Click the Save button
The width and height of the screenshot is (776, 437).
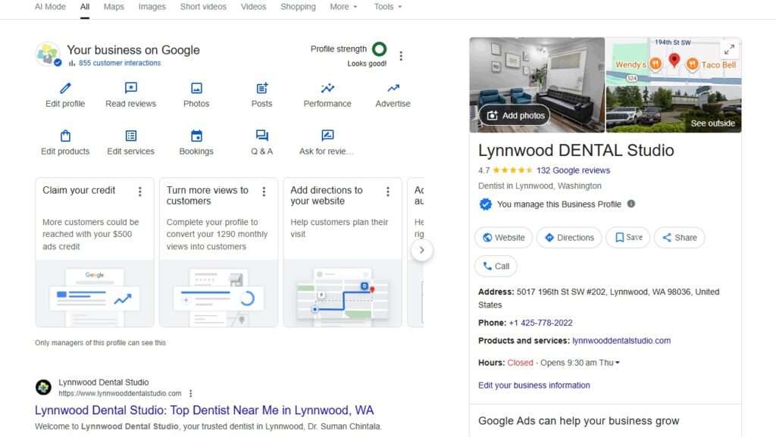tap(628, 238)
